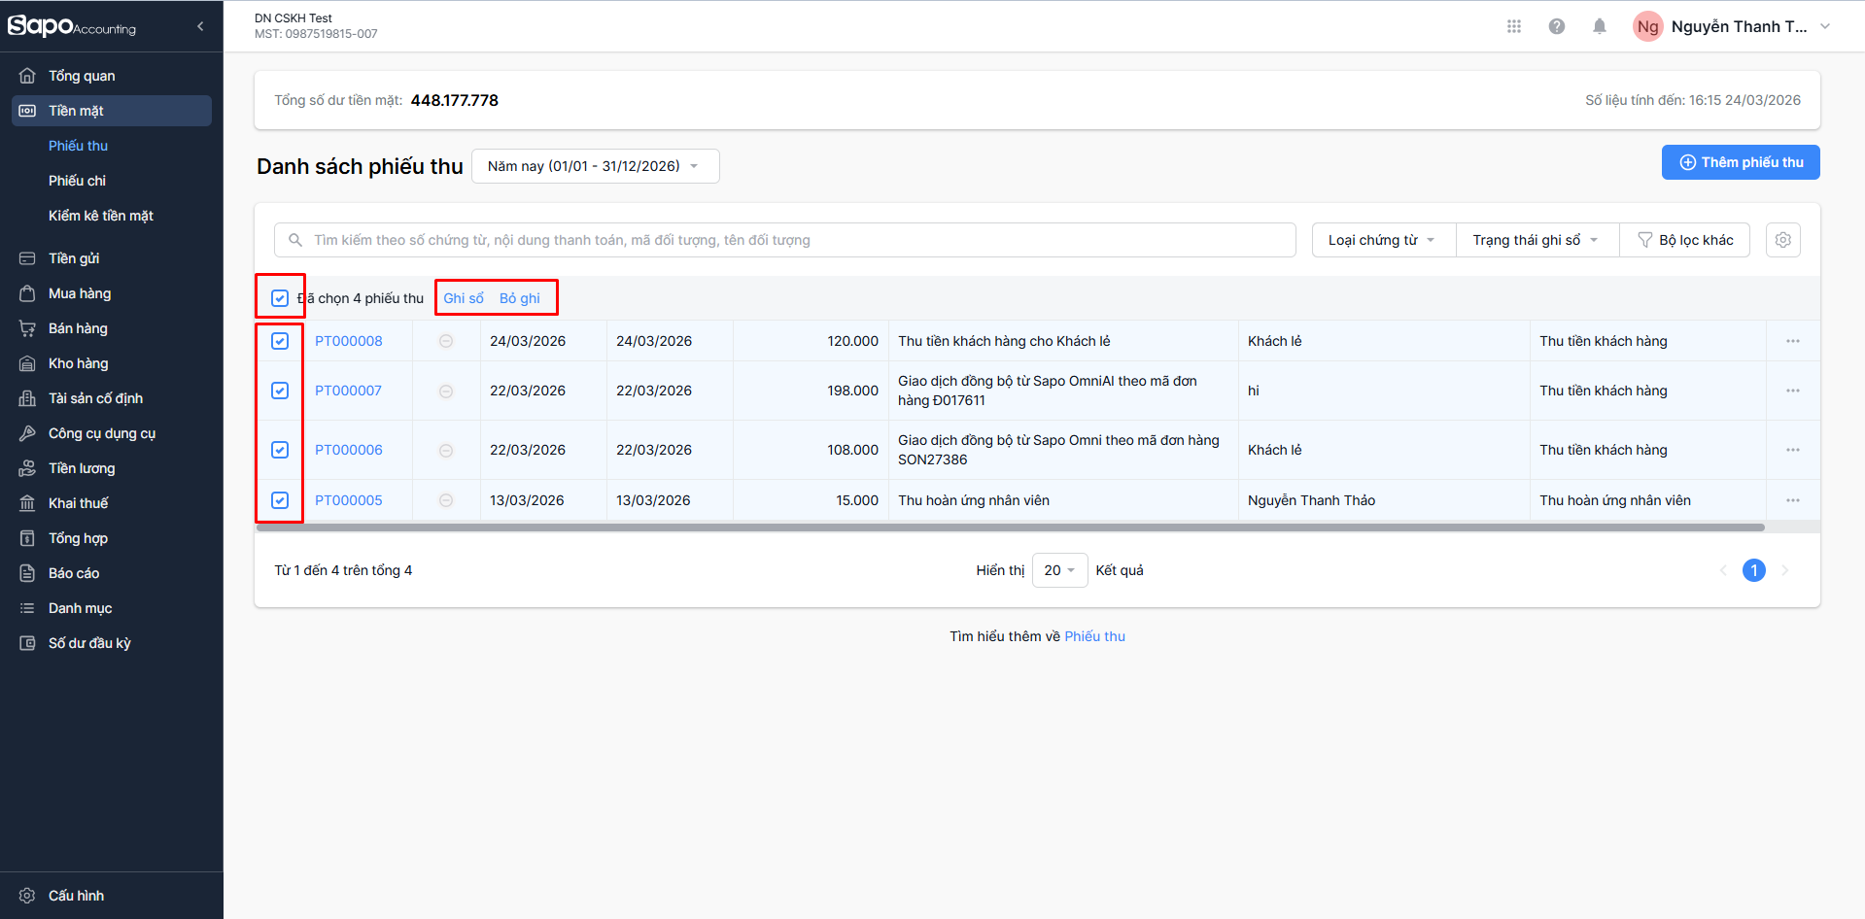Click the status icon for receipt PT000007
Image resolution: width=1865 pixels, height=919 pixels.
pos(446,391)
